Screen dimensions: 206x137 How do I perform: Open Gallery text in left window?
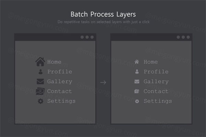click(59, 82)
